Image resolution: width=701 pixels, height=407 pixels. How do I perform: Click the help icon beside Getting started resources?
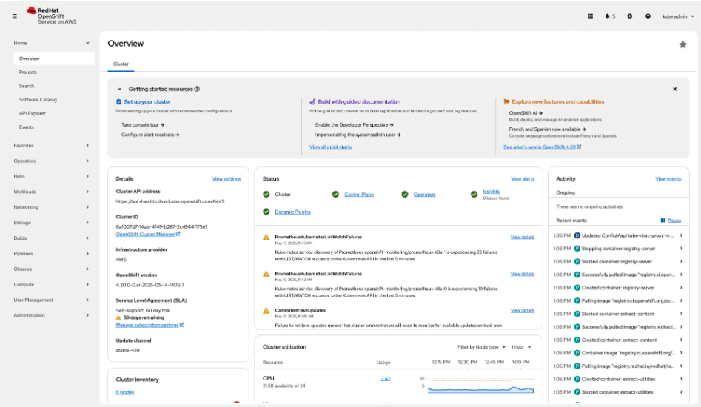pos(197,89)
